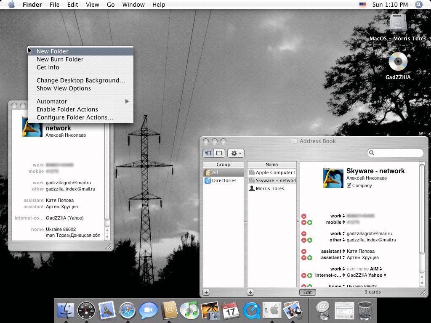Add a field with mobile row's green plus
431x323 pixels.
pyautogui.click(x=310, y=222)
